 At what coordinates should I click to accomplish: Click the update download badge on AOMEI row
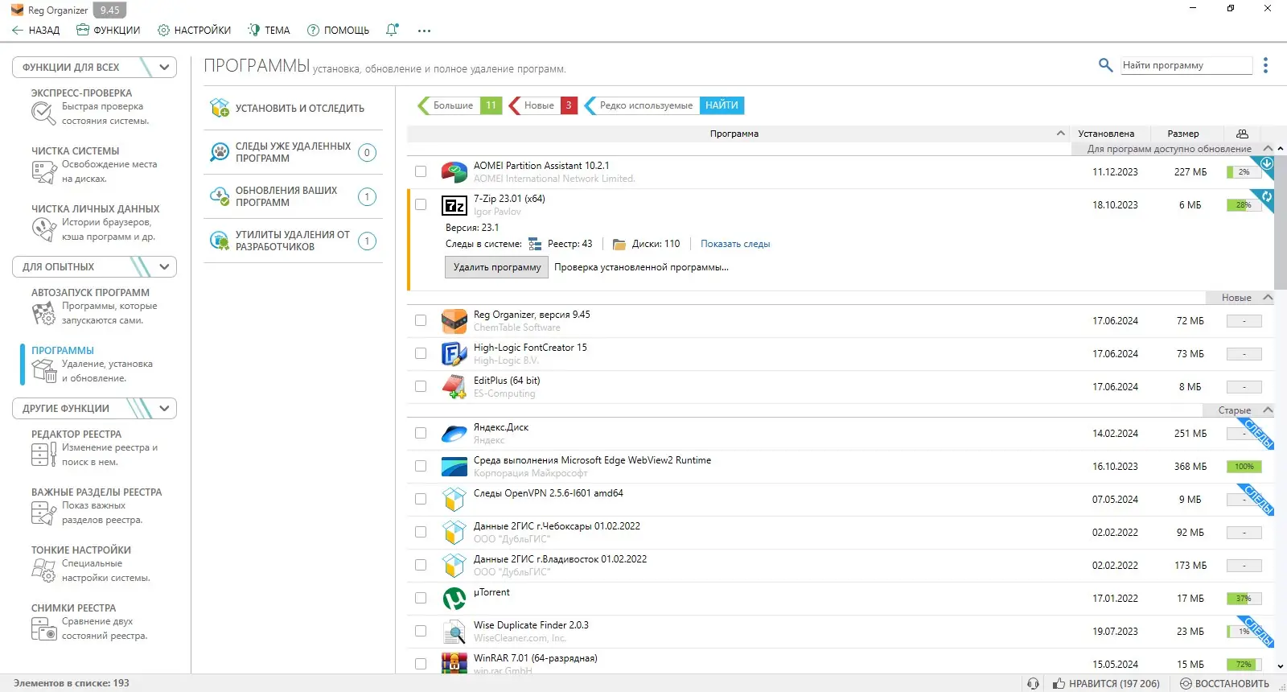1267,163
